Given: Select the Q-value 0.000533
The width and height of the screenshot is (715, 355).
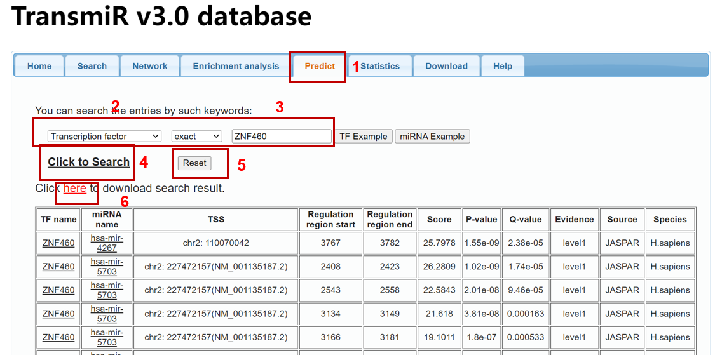Looking at the screenshot, I should 526,338.
